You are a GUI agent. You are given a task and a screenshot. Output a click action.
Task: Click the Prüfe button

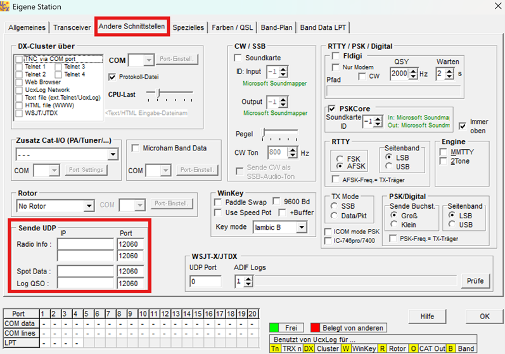pyautogui.click(x=475, y=280)
